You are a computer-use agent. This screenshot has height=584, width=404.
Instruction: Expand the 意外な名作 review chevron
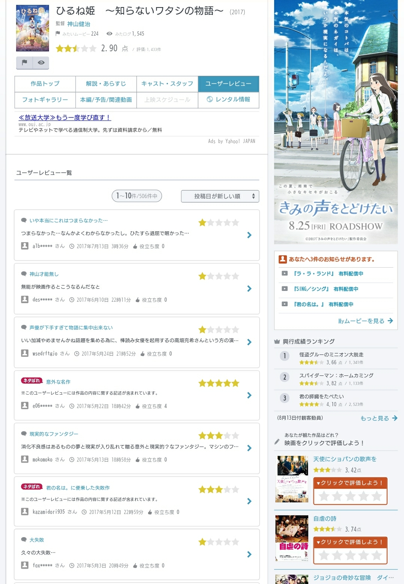point(250,395)
